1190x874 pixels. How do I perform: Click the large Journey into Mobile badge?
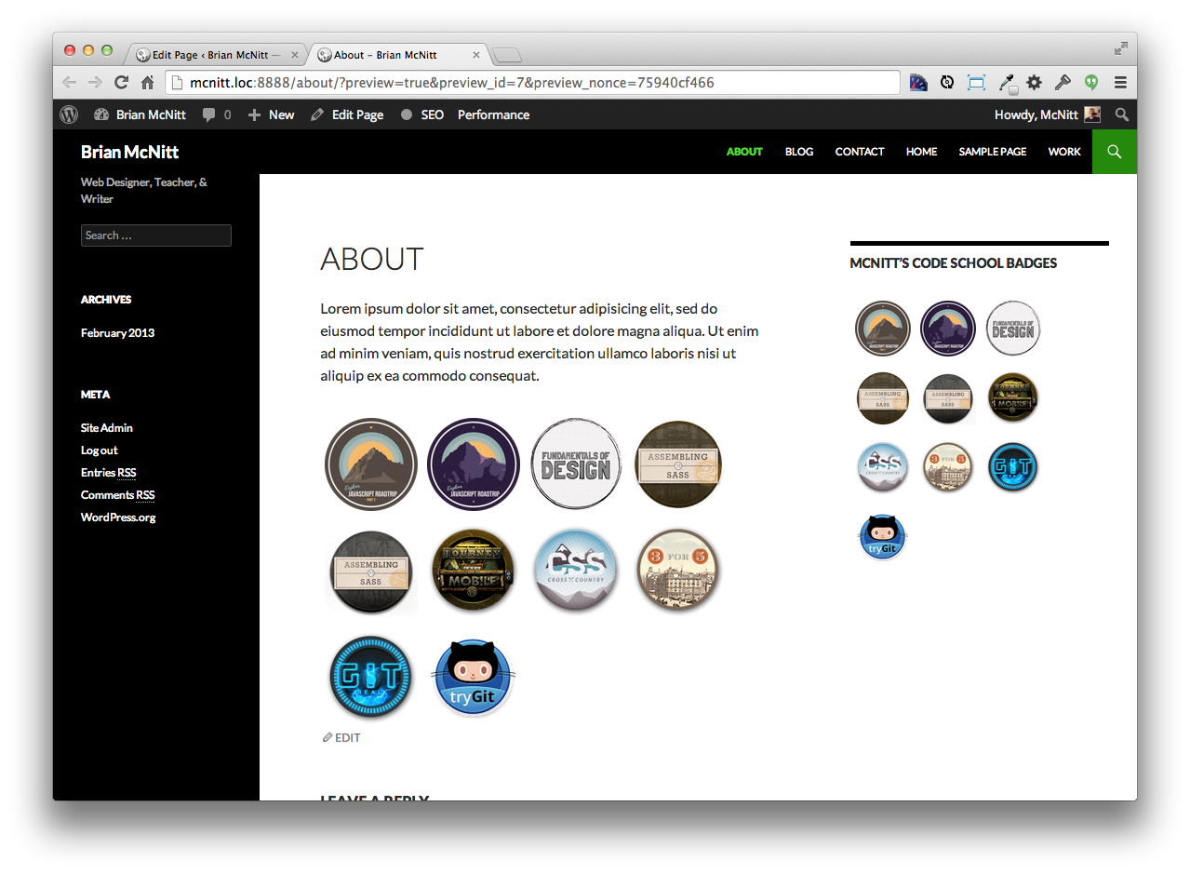coord(474,570)
